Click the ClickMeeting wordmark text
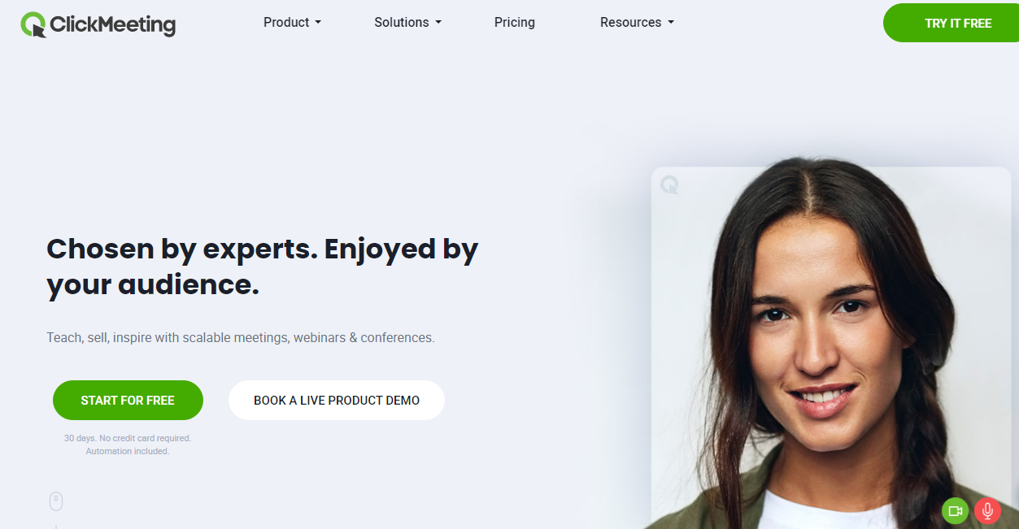 pos(112,25)
